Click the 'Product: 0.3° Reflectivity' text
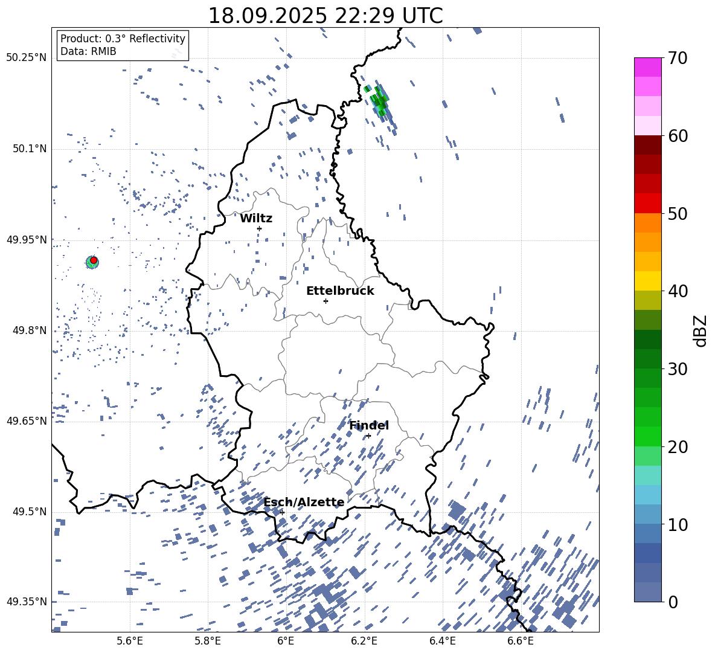This screenshot has width=715, height=653. pos(123,39)
